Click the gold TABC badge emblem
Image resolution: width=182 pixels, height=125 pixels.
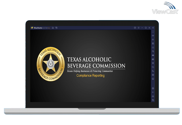(x=50, y=64)
